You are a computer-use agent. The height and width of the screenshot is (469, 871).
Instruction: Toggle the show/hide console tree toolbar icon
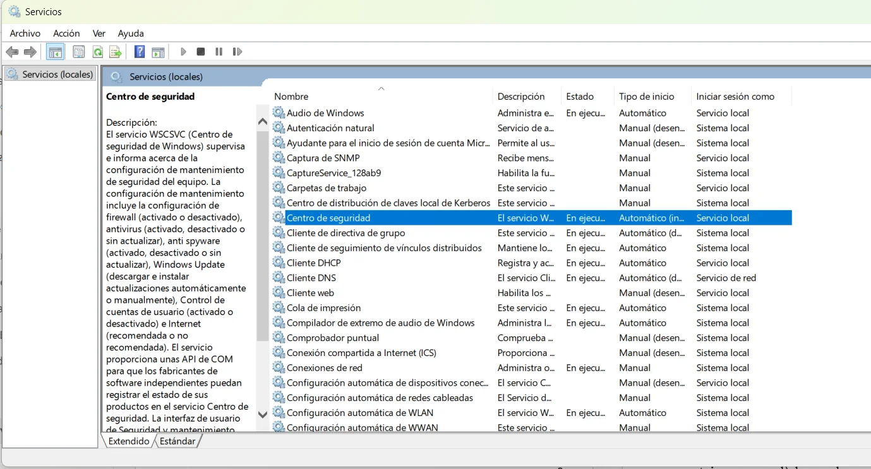56,52
